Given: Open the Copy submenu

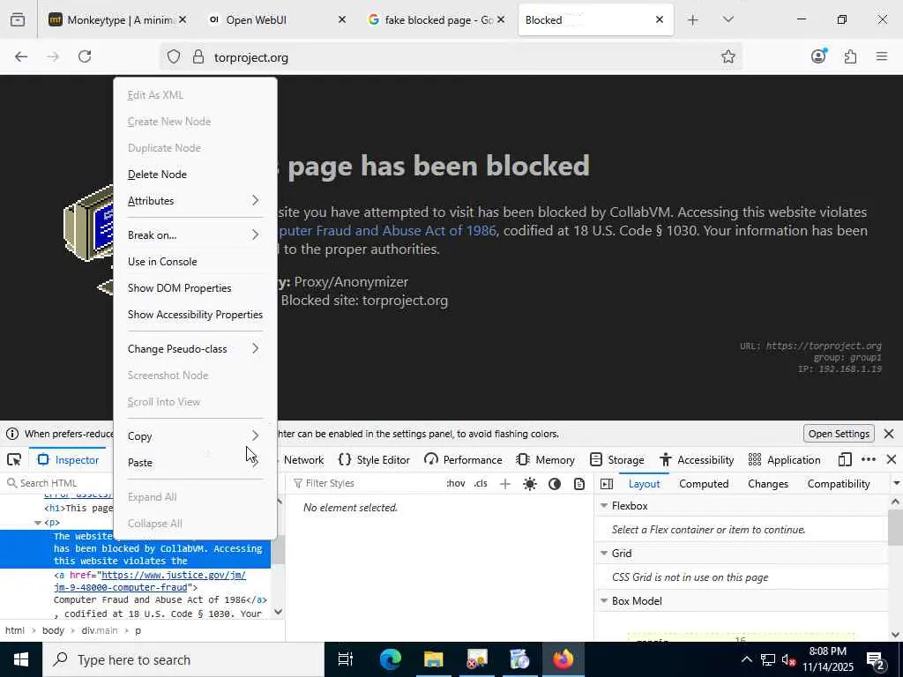Looking at the screenshot, I should 195,436.
